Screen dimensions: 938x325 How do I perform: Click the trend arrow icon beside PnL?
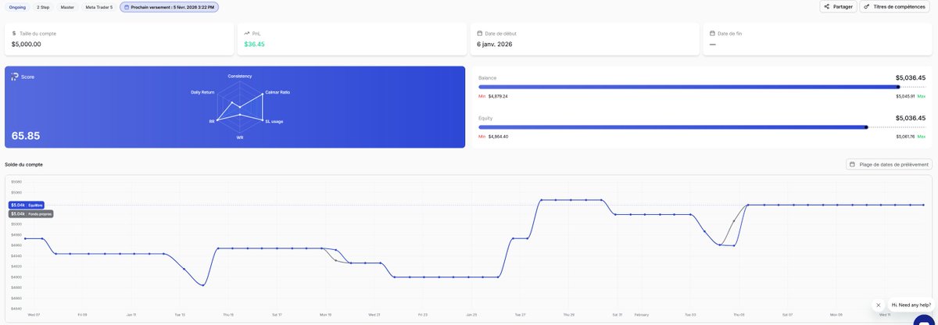[247, 34]
